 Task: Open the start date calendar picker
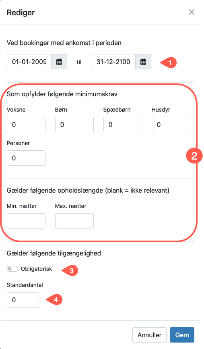coord(59,62)
